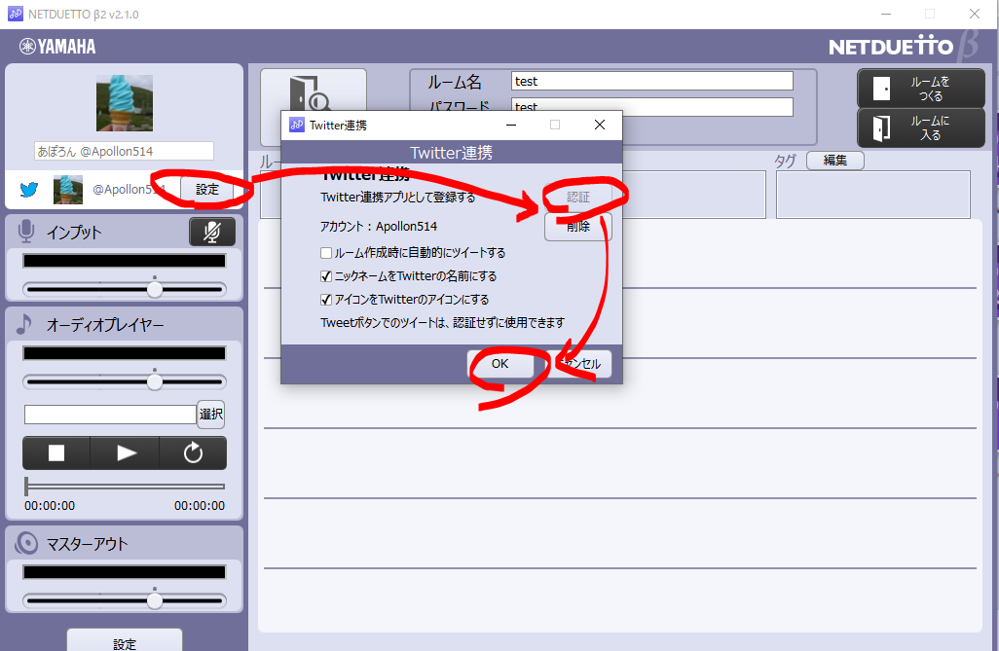Viewport: 999px width, 651px height.
Task: Click the @Apollon514 account label
Action: pyautogui.click(x=129, y=189)
